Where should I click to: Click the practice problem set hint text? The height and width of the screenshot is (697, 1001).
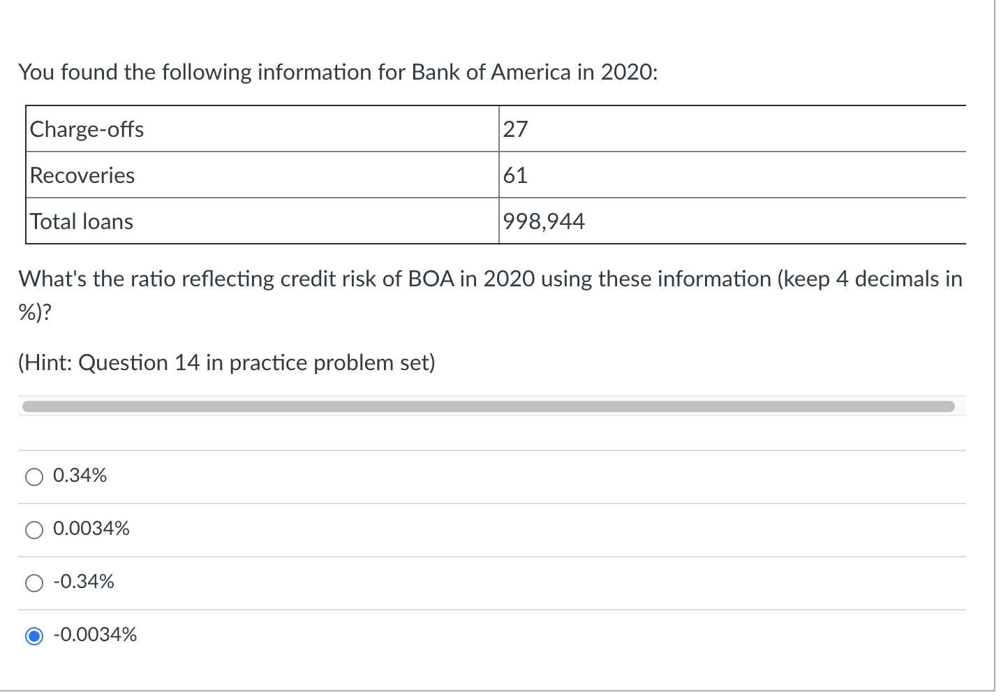[x=226, y=362]
